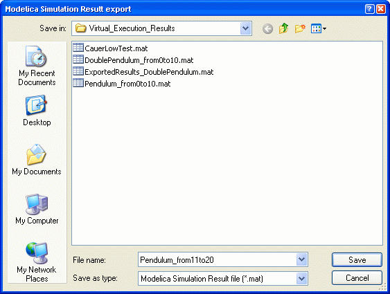Image resolution: width=390 pixels, height=294 pixels.
Task: Expand the Save in folder dropdown
Action: (245, 28)
